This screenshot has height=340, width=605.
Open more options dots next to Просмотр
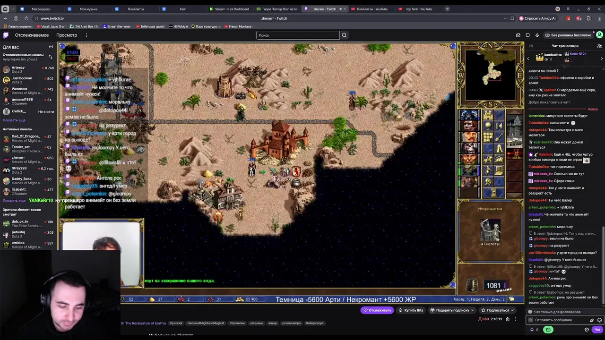[x=86, y=35]
